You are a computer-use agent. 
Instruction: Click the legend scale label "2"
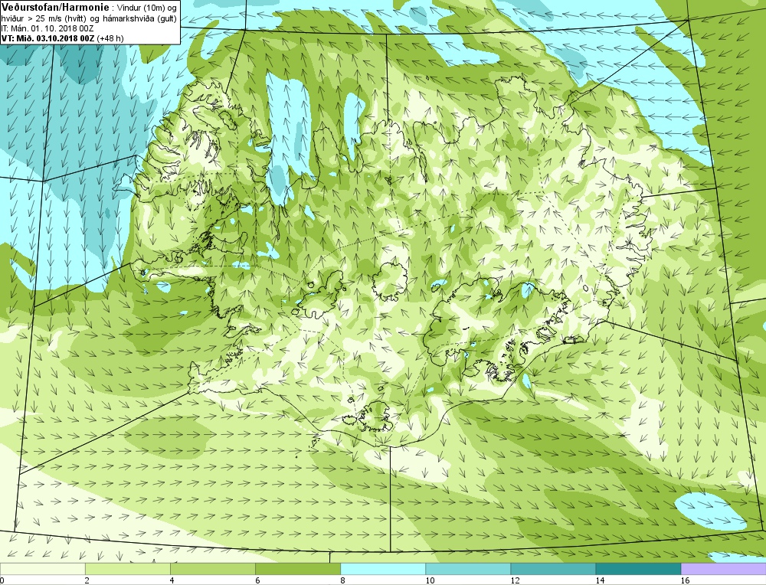(x=87, y=580)
